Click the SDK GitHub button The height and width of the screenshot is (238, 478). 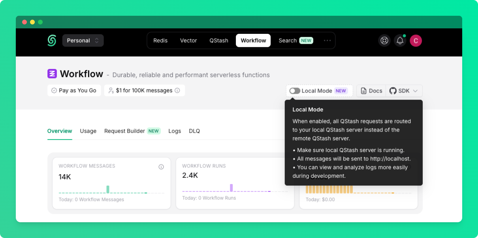400,91
